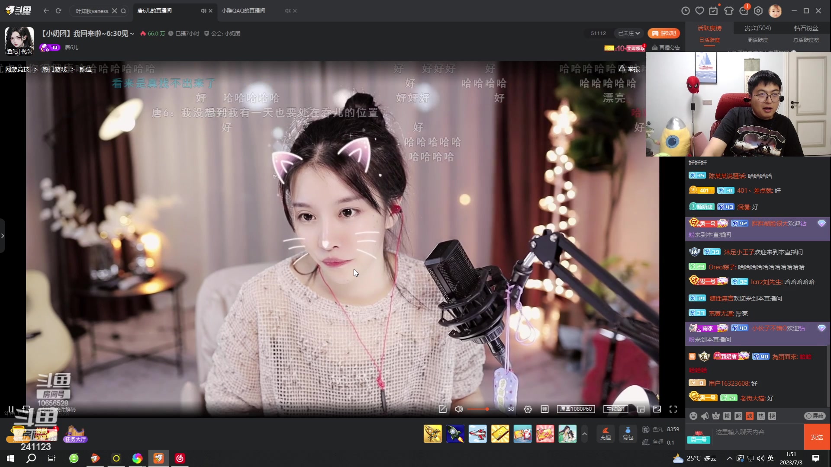This screenshot has height=467, width=831.
Task: Open followed list heart icon
Action: point(700,11)
